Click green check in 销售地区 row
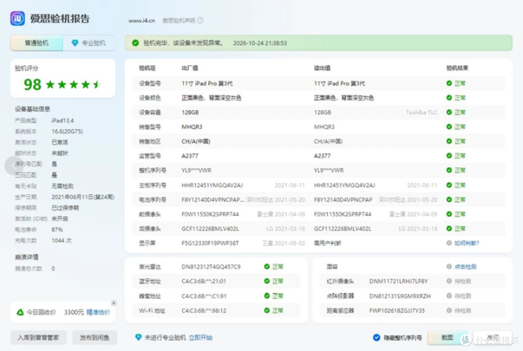 449,141
